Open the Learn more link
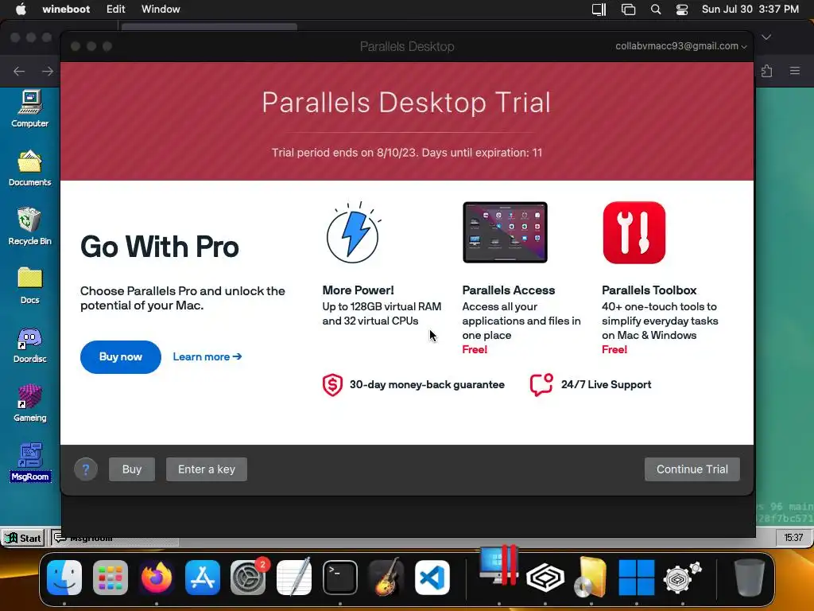This screenshot has height=611, width=814. tap(207, 357)
